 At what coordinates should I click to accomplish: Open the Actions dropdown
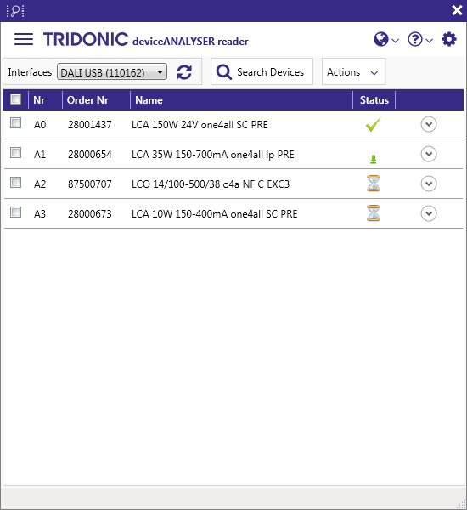pos(353,72)
